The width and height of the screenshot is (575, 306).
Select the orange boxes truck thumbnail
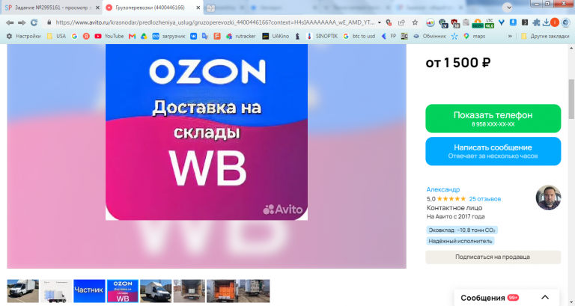222,291
